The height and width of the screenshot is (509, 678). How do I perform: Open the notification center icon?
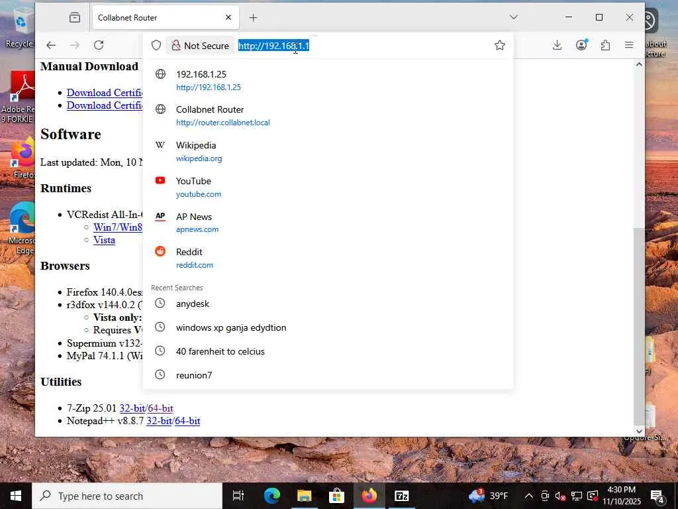point(657,496)
